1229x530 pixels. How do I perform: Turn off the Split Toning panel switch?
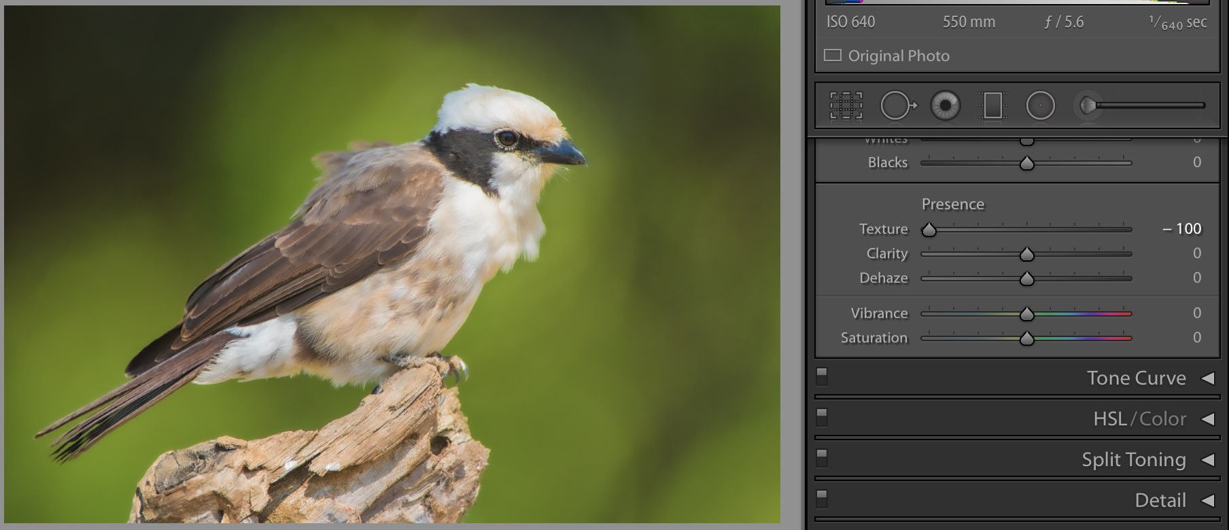click(x=822, y=457)
